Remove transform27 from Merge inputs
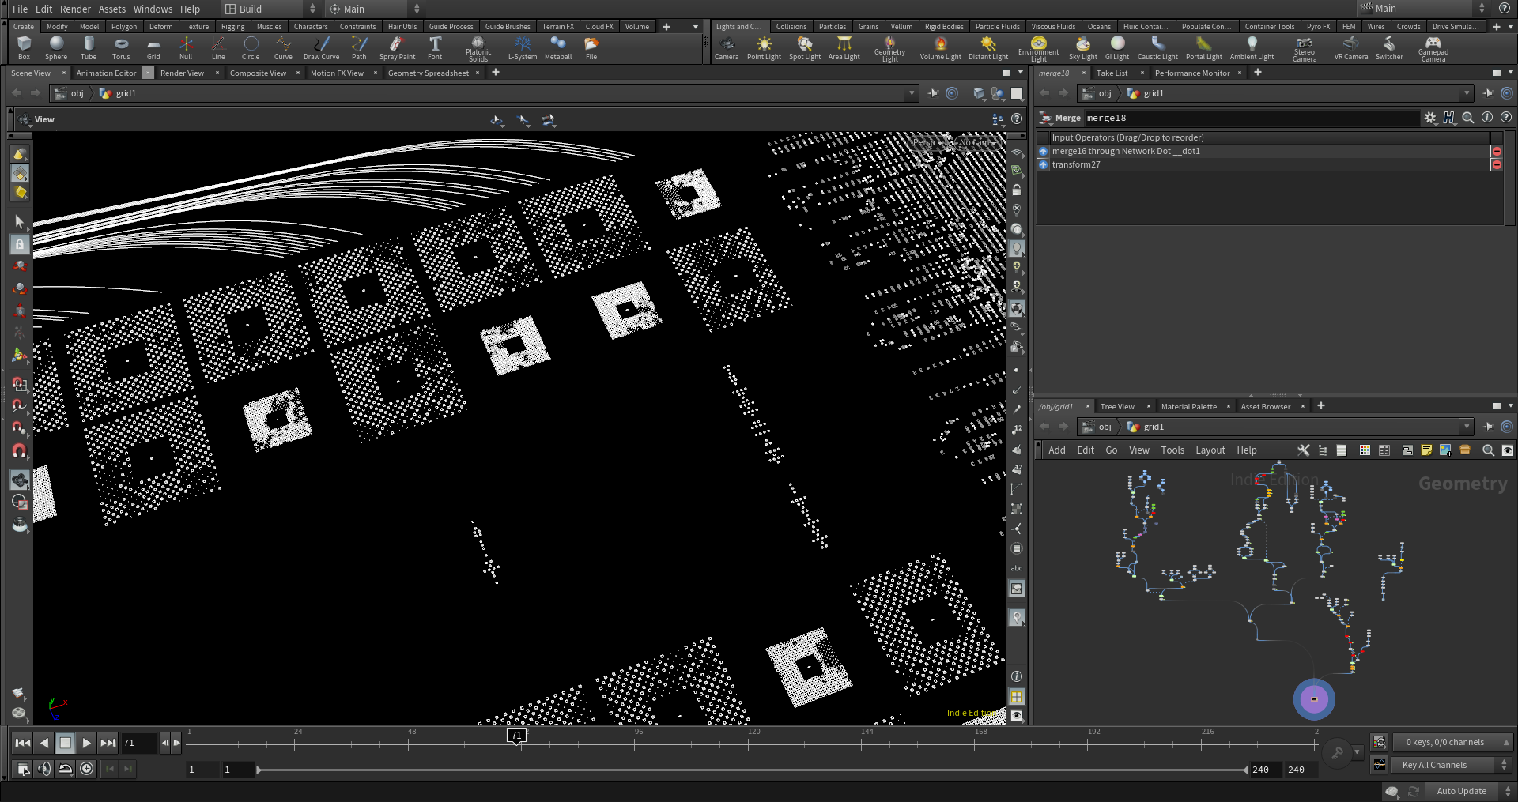1518x802 pixels. pyautogui.click(x=1496, y=164)
